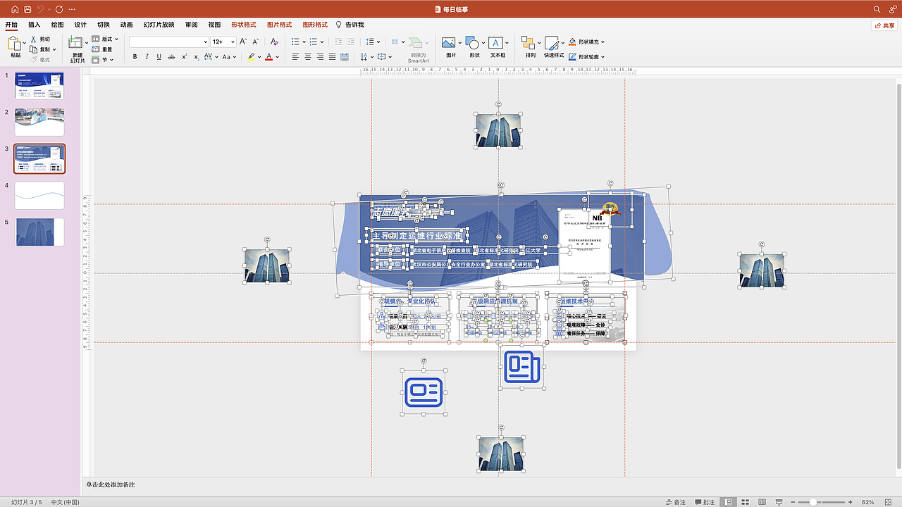902x507 pixels.
Task: Expand the line spacing dropdown
Action: click(379, 42)
